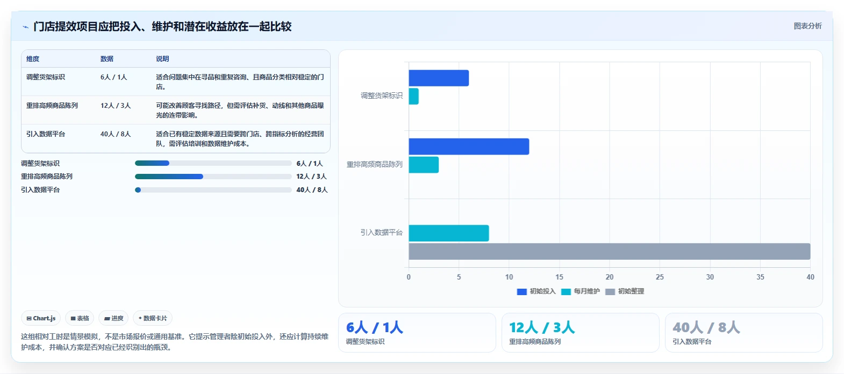Click the 40人 / 8人 table cell

coord(116,134)
